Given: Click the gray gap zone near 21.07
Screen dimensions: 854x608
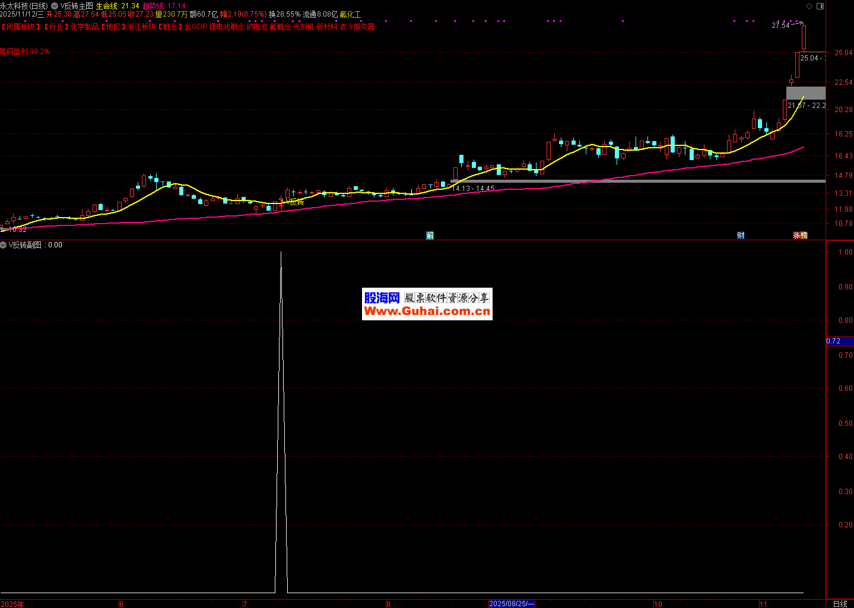Looking at the screenshot, I should pyautogui.click(x=805, y=93).
